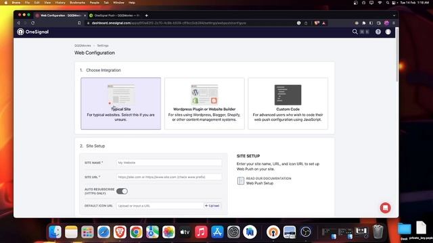Screen dimensions: 433x243
Task: Open Music app from the dock
Action: [x=201, y=232]
